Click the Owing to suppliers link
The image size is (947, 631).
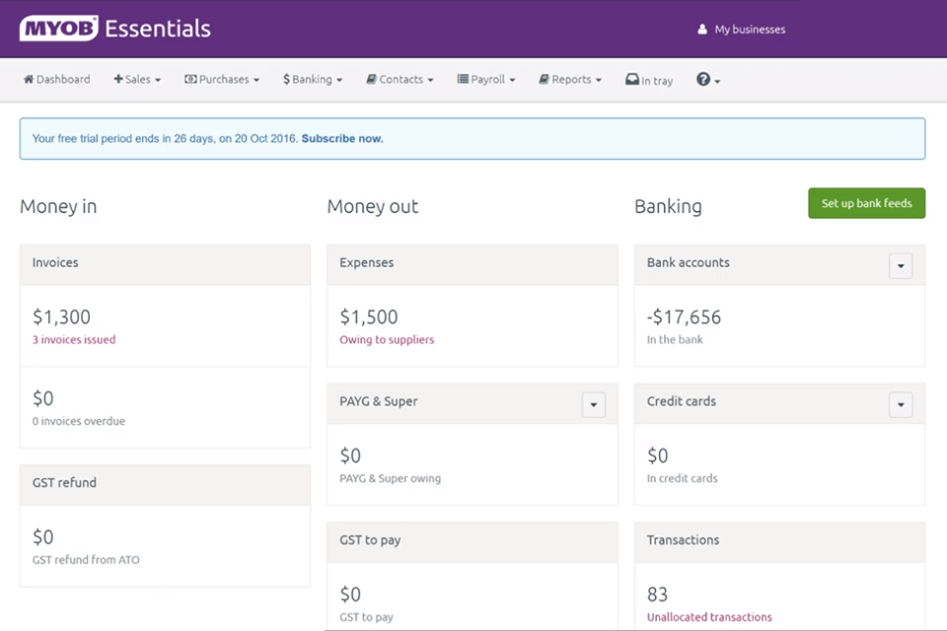[387, 340]
